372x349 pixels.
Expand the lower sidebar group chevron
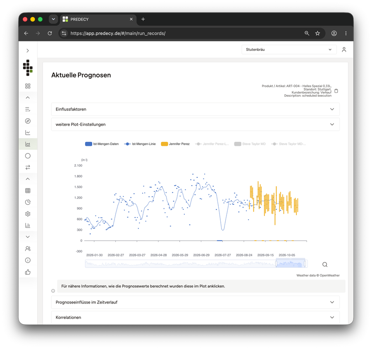(28, 237)
